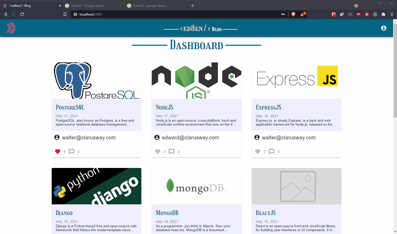The width and height of the screenshot is (397, 234).
Task: Click the ed8en chevron logo in navbar
Action: [11, 28]
